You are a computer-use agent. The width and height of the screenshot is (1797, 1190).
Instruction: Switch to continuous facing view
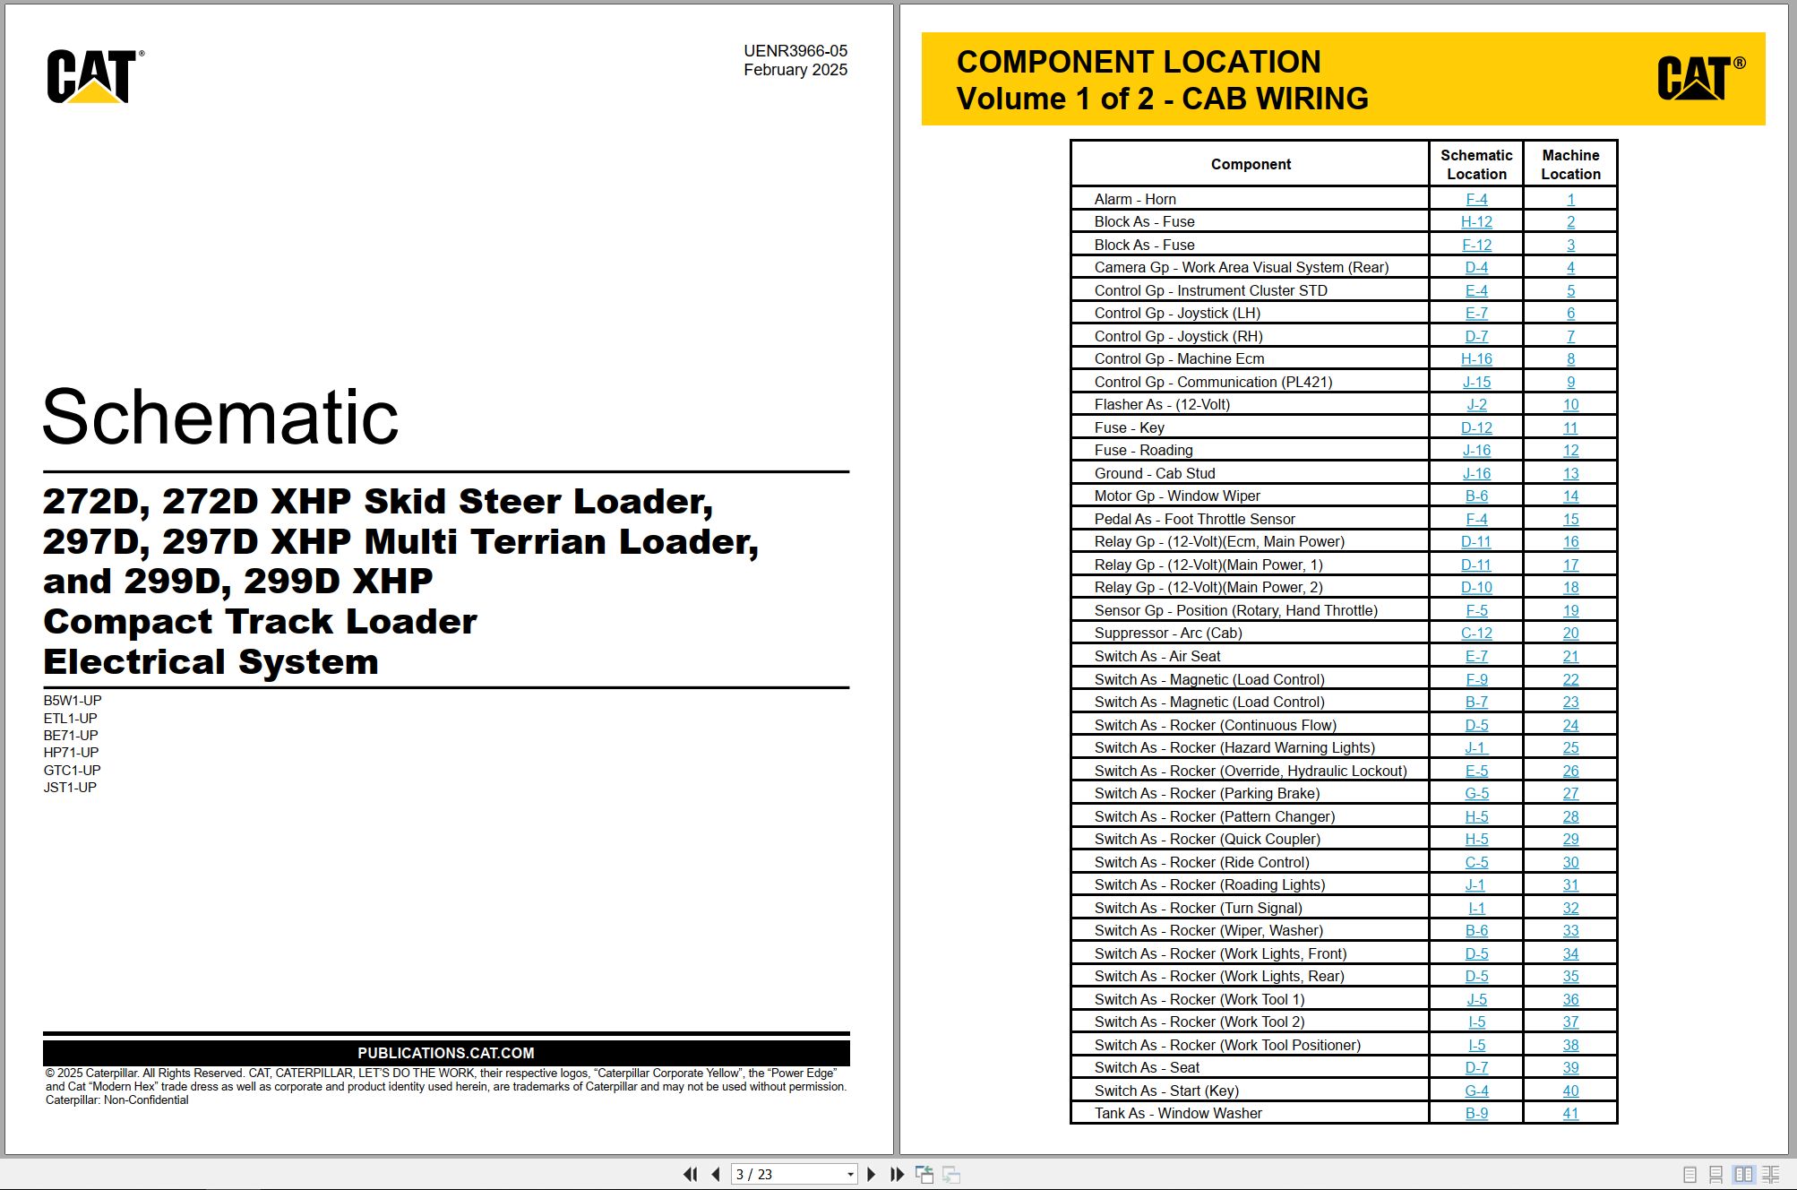[1771, 1174]
